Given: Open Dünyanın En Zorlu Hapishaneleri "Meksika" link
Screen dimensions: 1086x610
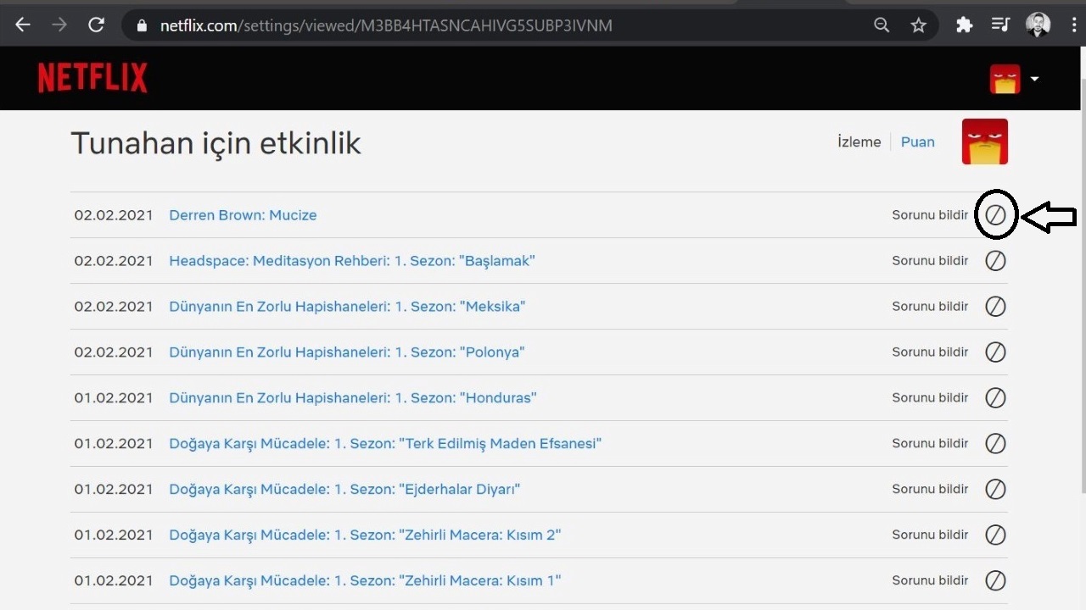Looking at the screenshot, I should click(347, 307).
